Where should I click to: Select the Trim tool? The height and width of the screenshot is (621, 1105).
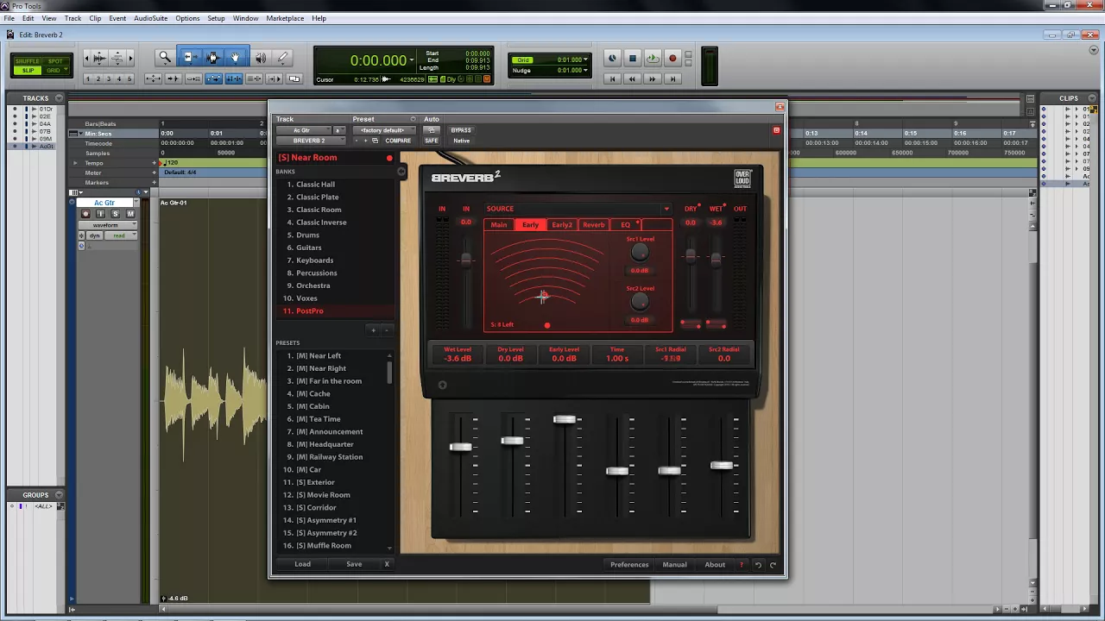(x=189, y=58)
